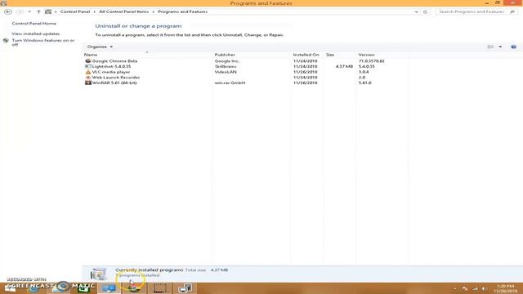523x294 pixels.
Task: Go up one level with Up arrow
Action: click(x=38, y=11)
